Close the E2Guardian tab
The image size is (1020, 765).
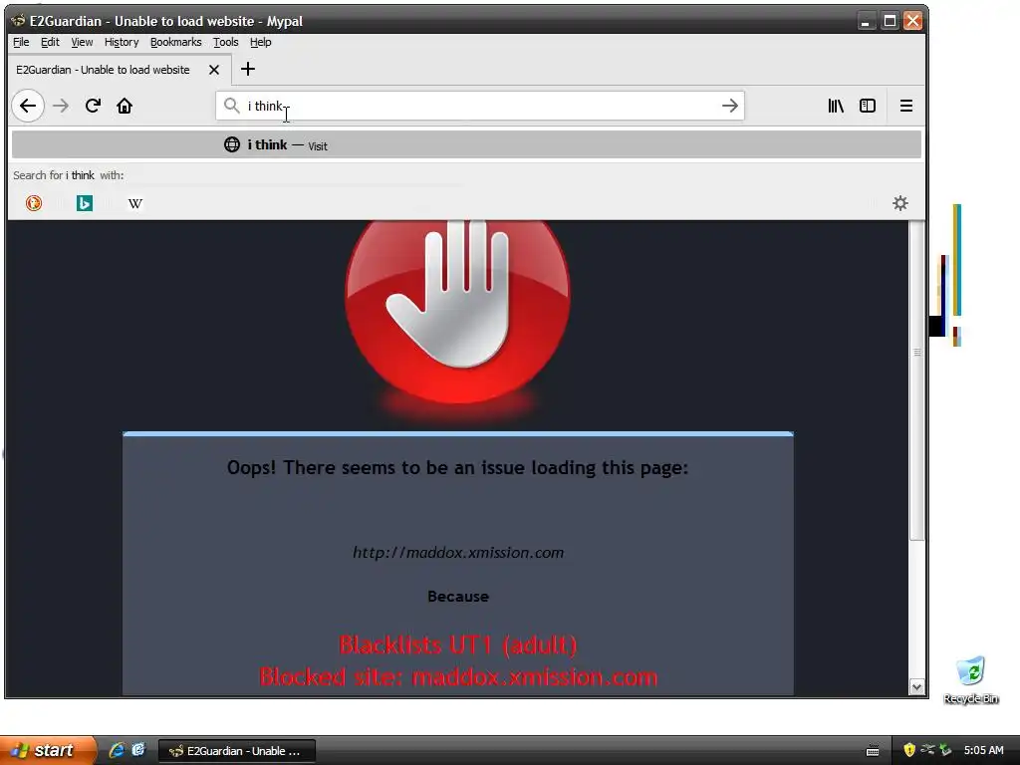(214, 70)
